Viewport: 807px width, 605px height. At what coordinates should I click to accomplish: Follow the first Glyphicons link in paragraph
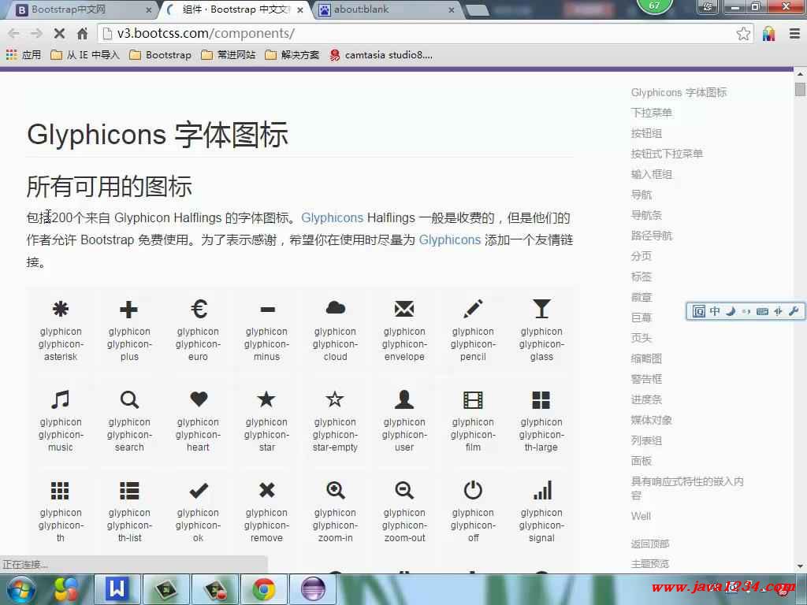point(332,217)
